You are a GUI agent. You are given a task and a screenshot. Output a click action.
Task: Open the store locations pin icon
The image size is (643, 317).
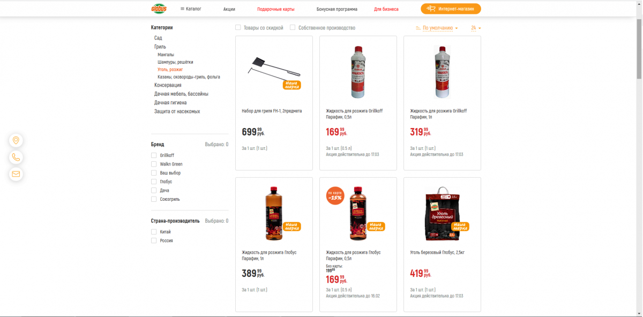coord(16,140)
